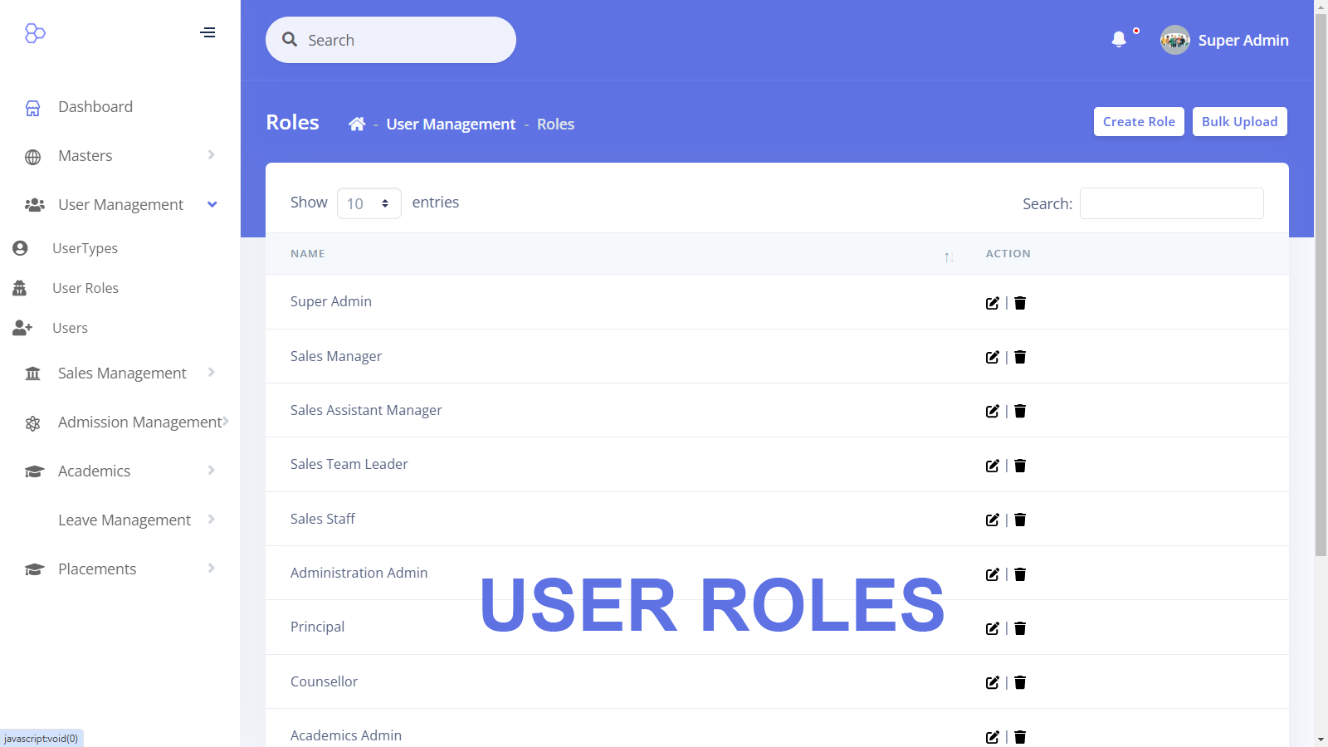The height and width of the screenshot is (747, 1328).
Task: Click the home icon in breadcrumb
Action: pos(357,124)
